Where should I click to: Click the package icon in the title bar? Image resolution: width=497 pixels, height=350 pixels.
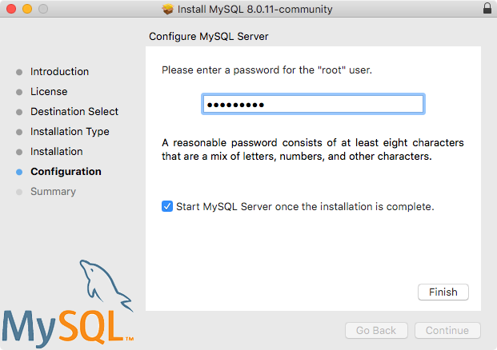[167, 10]
